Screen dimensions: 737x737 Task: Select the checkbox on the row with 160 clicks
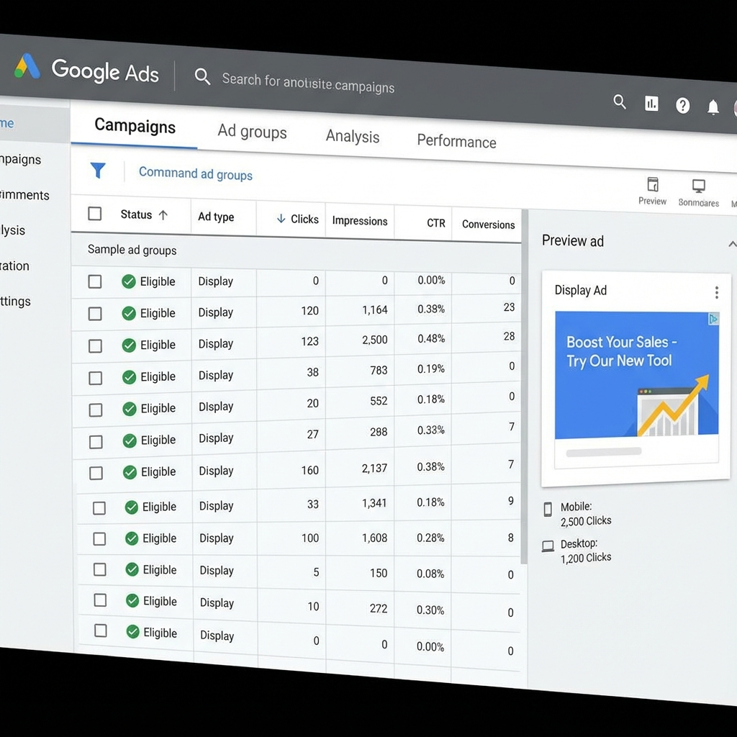[96, 473]
